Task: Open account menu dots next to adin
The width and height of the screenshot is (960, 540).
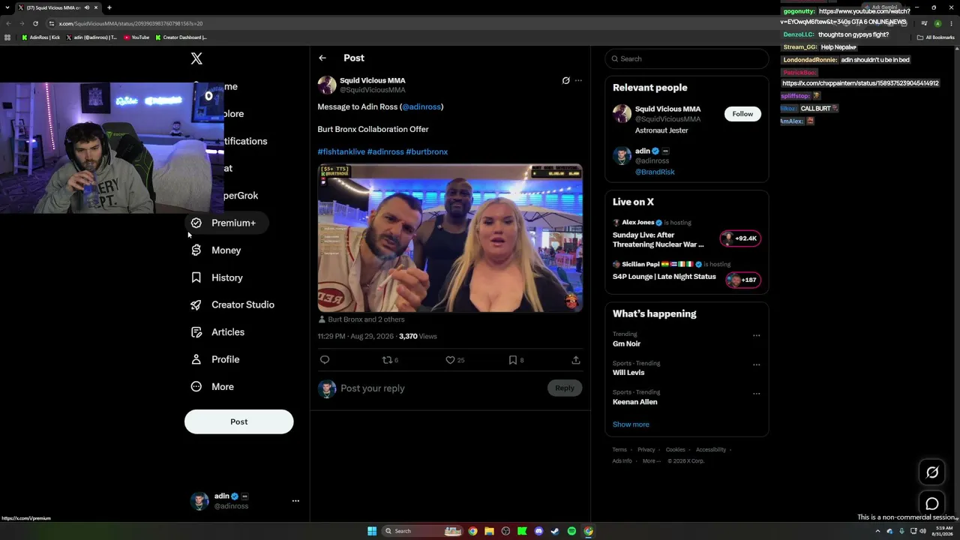Action: [x=295, y=501]
